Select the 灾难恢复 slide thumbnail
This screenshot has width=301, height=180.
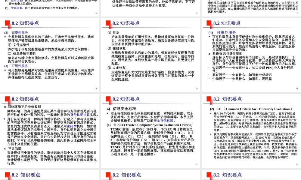pyautogui.click(x=150, y=54)
